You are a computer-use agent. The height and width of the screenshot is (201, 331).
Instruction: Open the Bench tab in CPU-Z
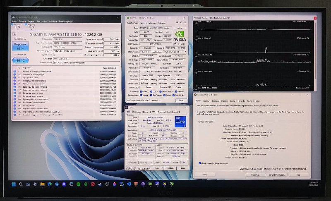coord(169,112)
